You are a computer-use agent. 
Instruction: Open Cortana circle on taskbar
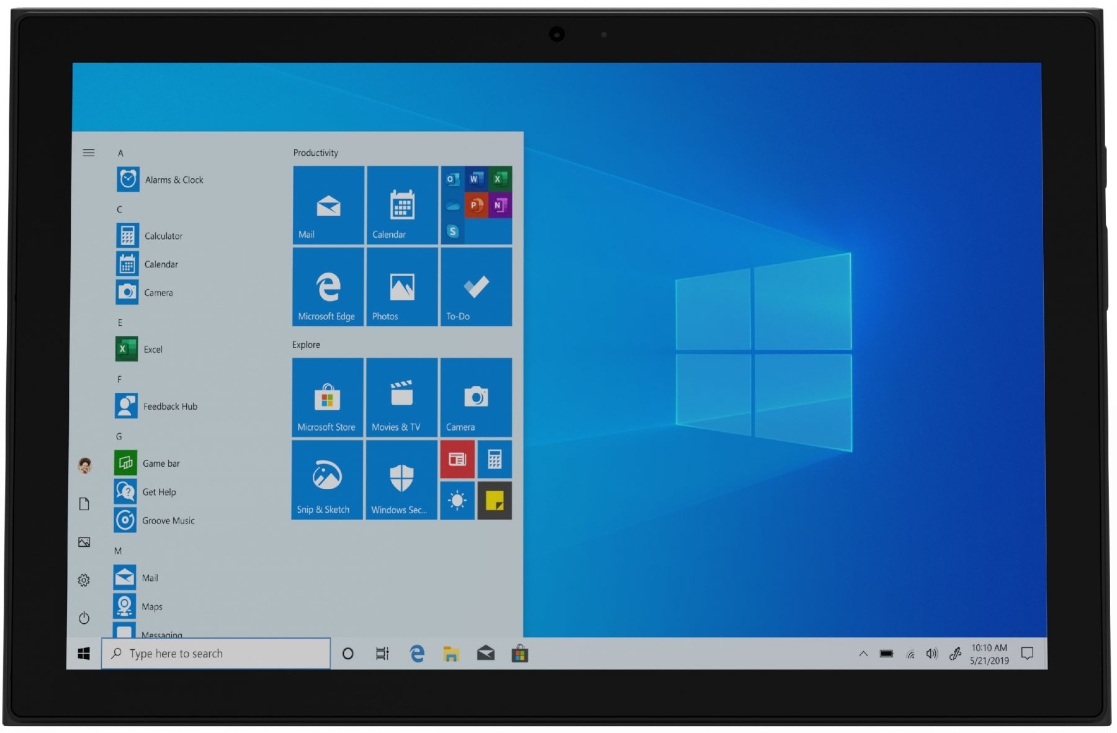348,654
